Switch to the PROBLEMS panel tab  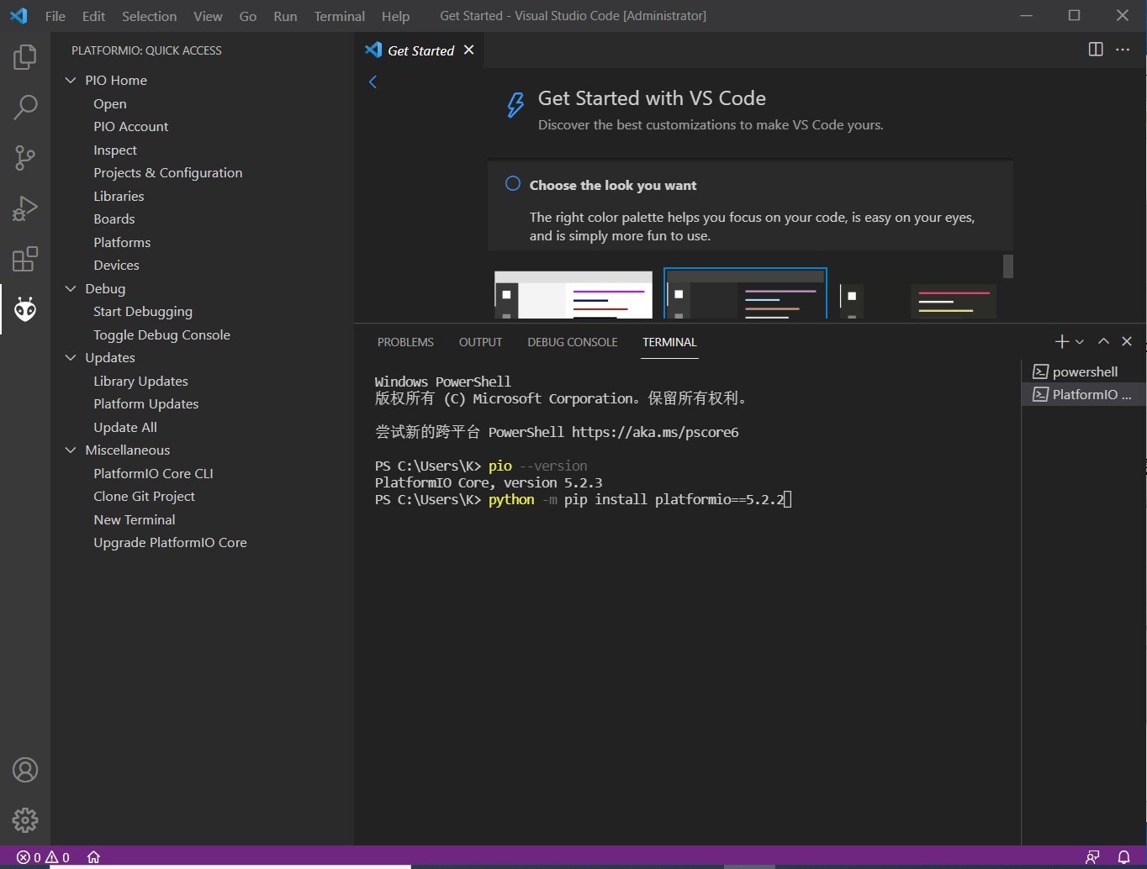click(405, 342)
